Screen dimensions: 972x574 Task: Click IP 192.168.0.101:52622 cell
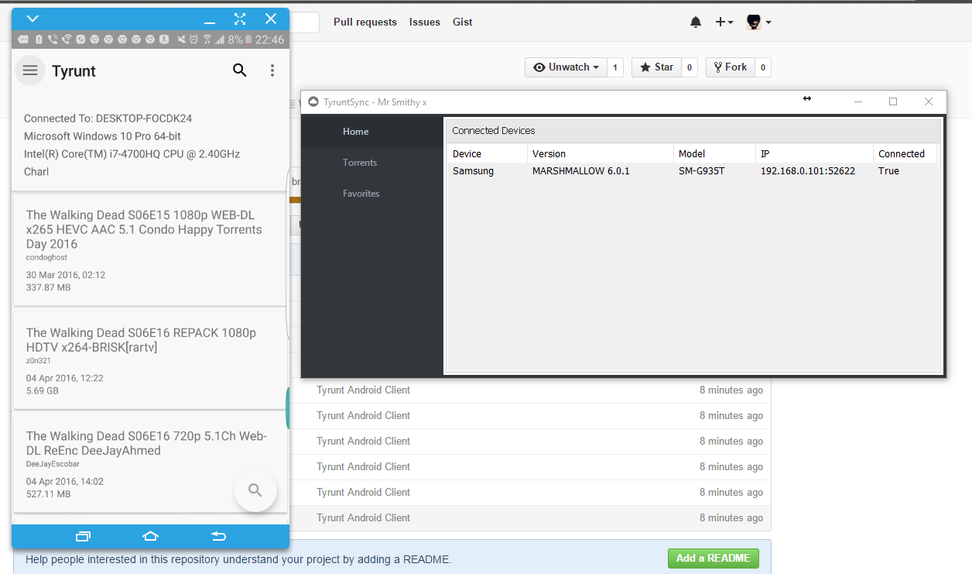point(808,171)
